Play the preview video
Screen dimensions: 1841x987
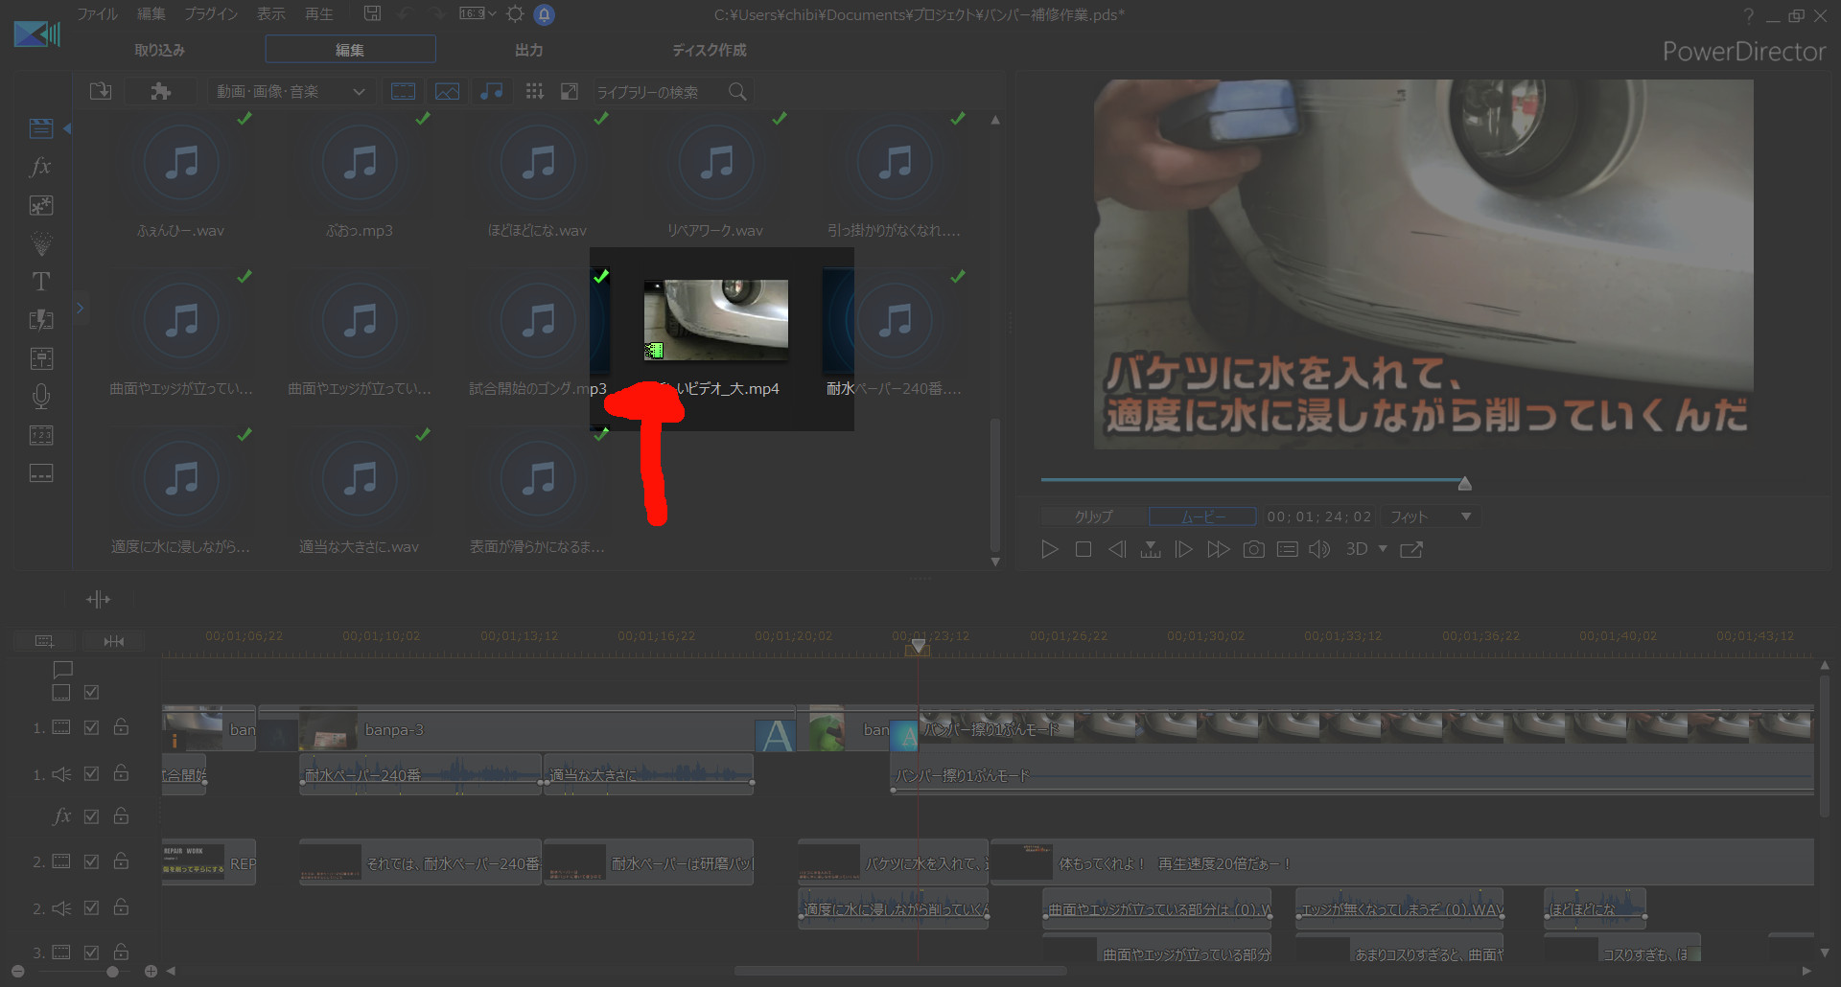coord(1050,549)
